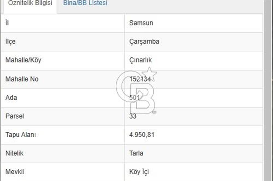Image resolution: width=273 pixels, height=181 pixels.
Task: Click the CB star watermark logo
Action: 137,91
